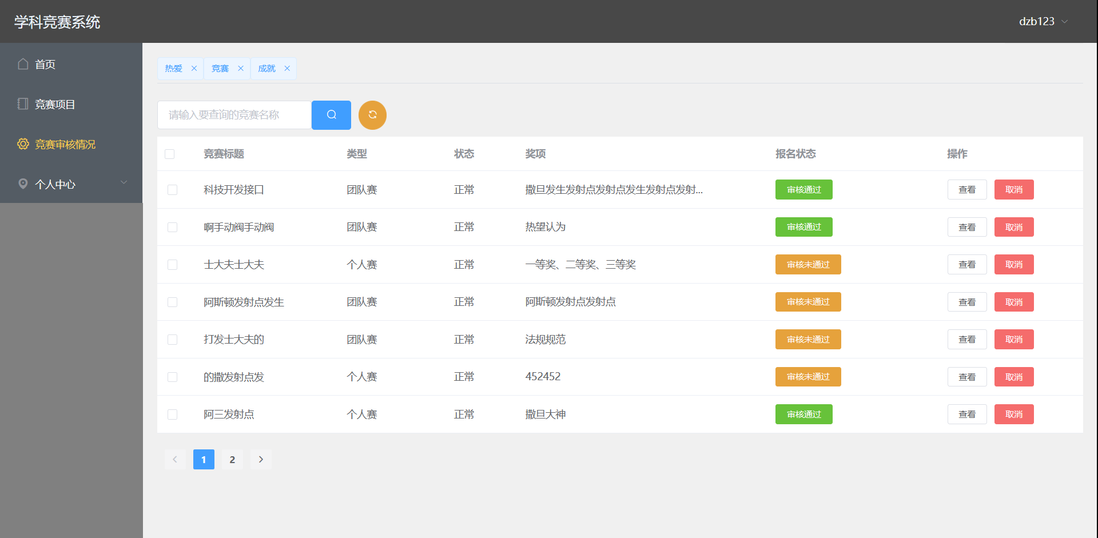The height and width of the screenshot is (538, 1098).
Task: Click 查看 for 科技开发接口
Action: (x=967, y=190)
